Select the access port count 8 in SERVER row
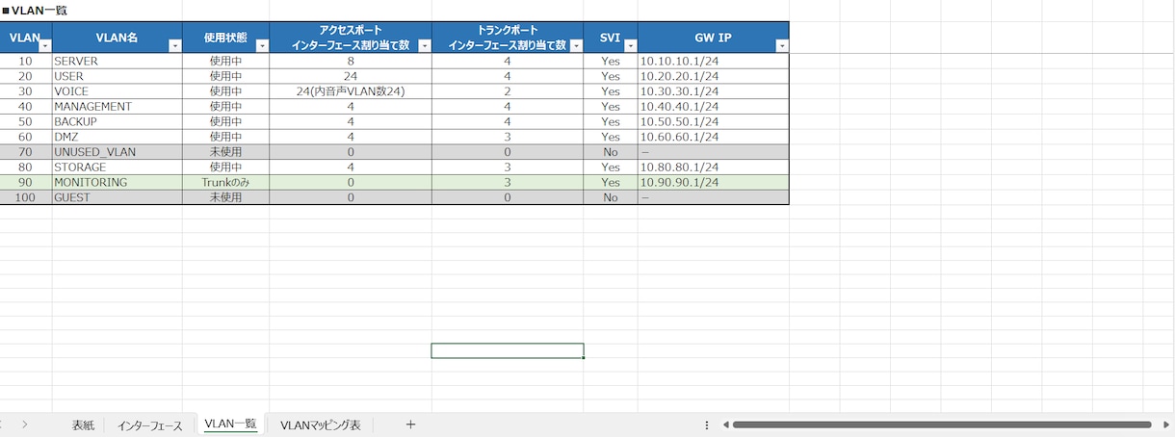The width and height of the screenshot is (1175, 437). [351, 61]
